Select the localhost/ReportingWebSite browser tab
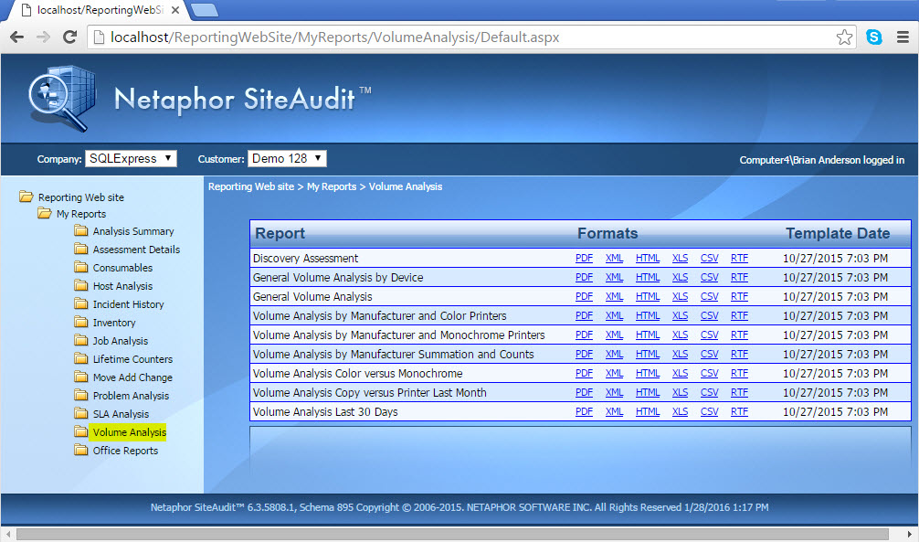This screenshot has height=542, width=919. click(97, 10)
